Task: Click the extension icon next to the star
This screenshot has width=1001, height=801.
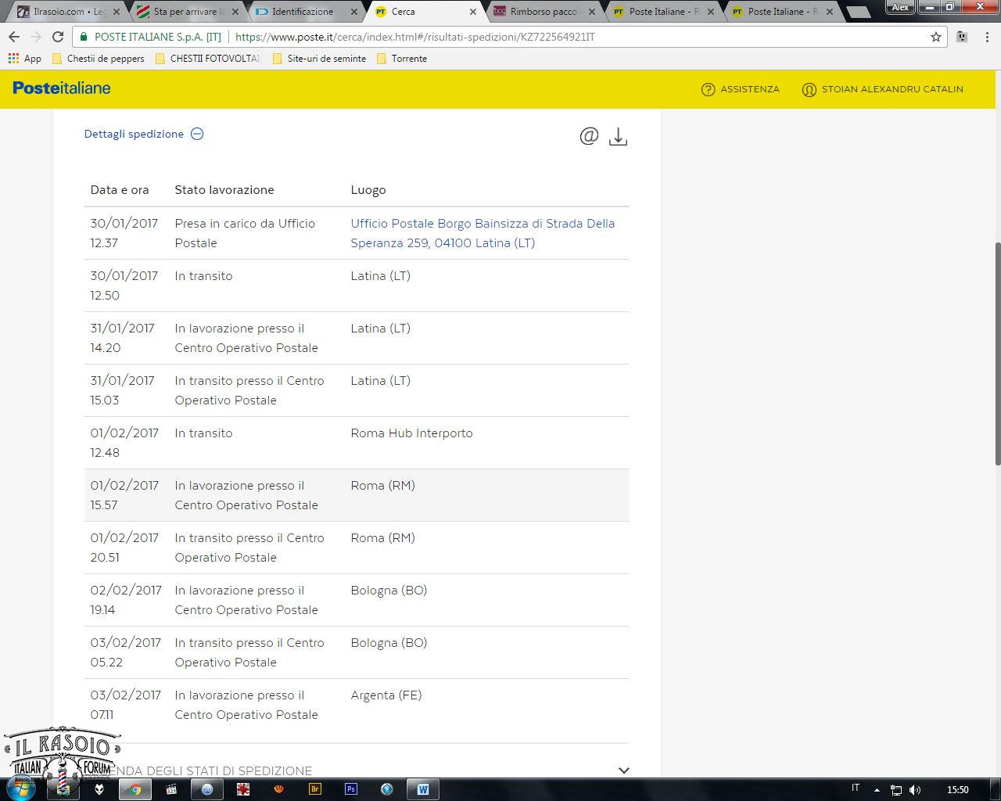Action: coord(962,37)
